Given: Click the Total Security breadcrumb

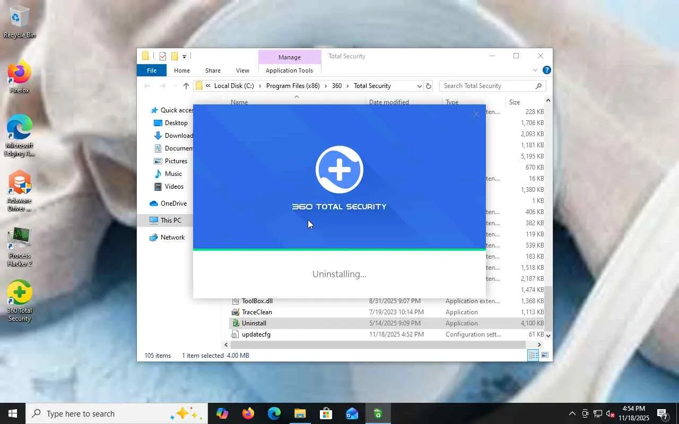Looking at the screenshot, I should click(x=372, y=86).
